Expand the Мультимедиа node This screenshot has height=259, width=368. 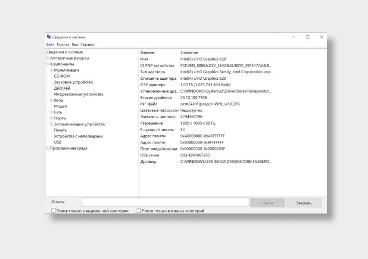coord(52,70)
